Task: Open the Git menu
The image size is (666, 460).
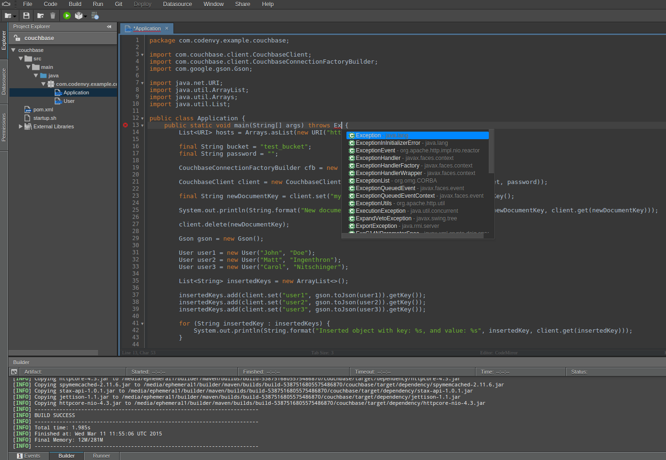Action: point(118,4)
